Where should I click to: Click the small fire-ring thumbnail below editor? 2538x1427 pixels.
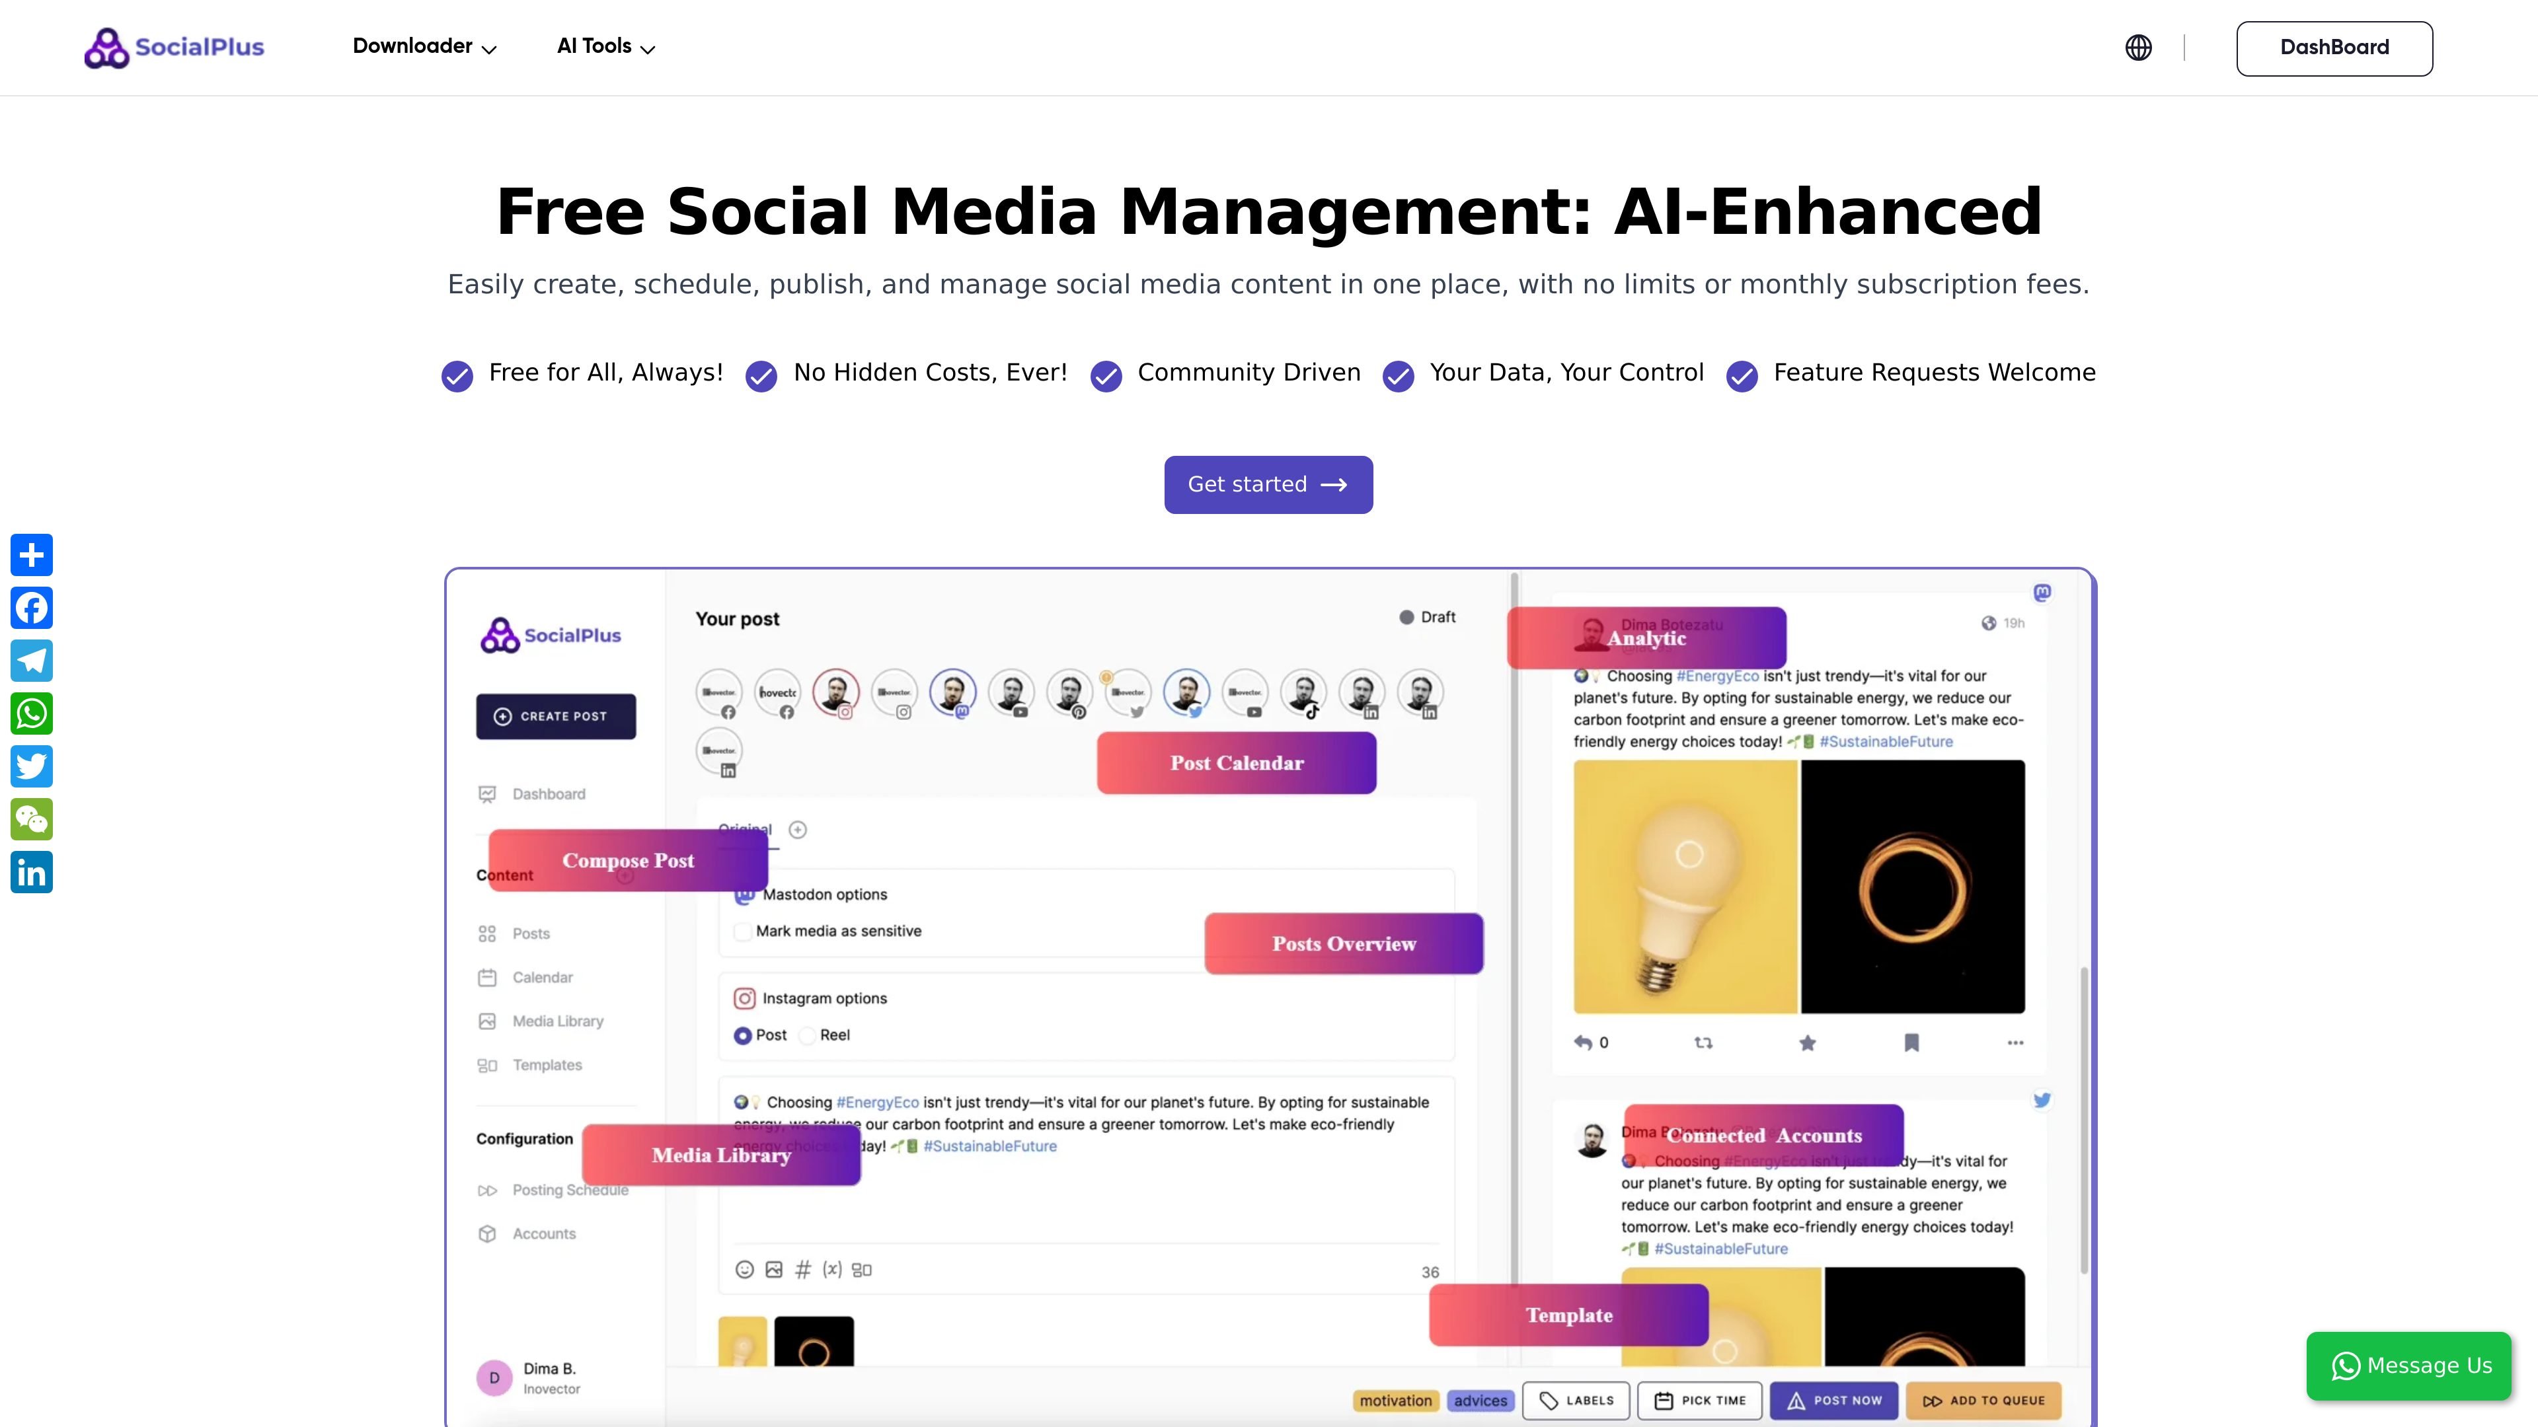(814, 1341)
